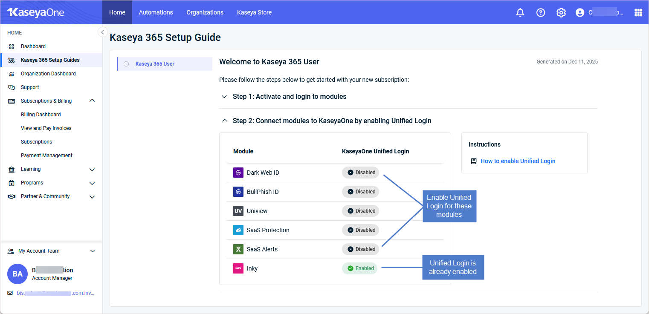Viewport: 649px width, 314px height.
Task: Expand Step 1 Activate and login section
Action: point(224,97)
